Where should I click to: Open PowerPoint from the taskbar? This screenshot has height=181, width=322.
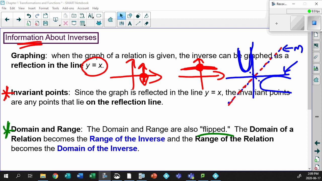click(x=154, y=176)
